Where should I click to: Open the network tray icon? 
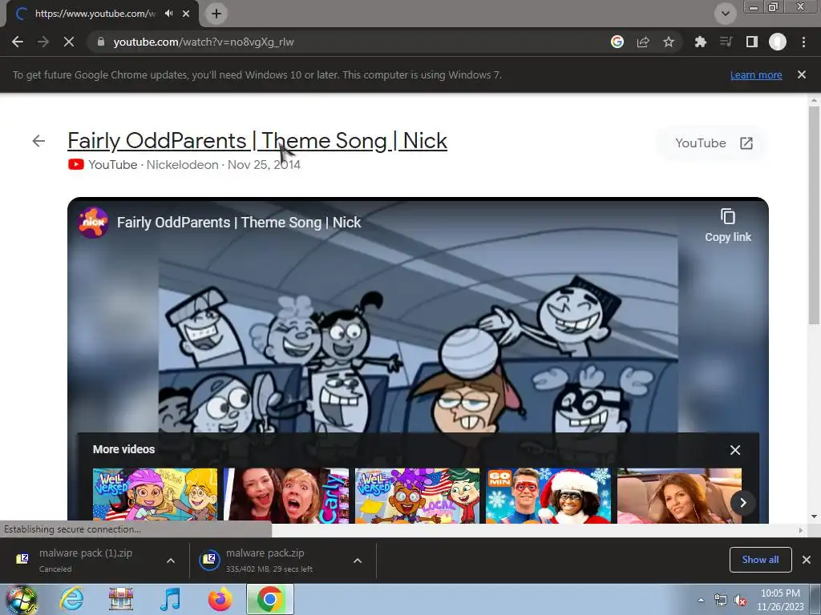click(x=721, y=601)
